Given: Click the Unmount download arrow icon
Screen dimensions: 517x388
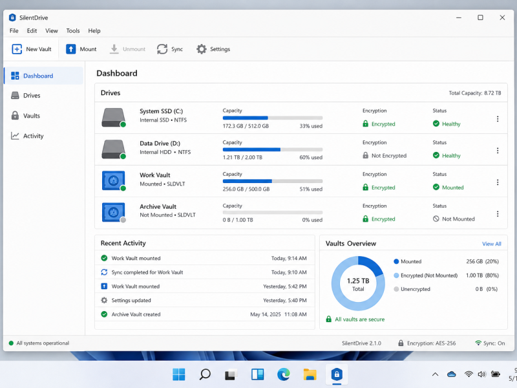Looking at the screenshot, I should point(114,49).
